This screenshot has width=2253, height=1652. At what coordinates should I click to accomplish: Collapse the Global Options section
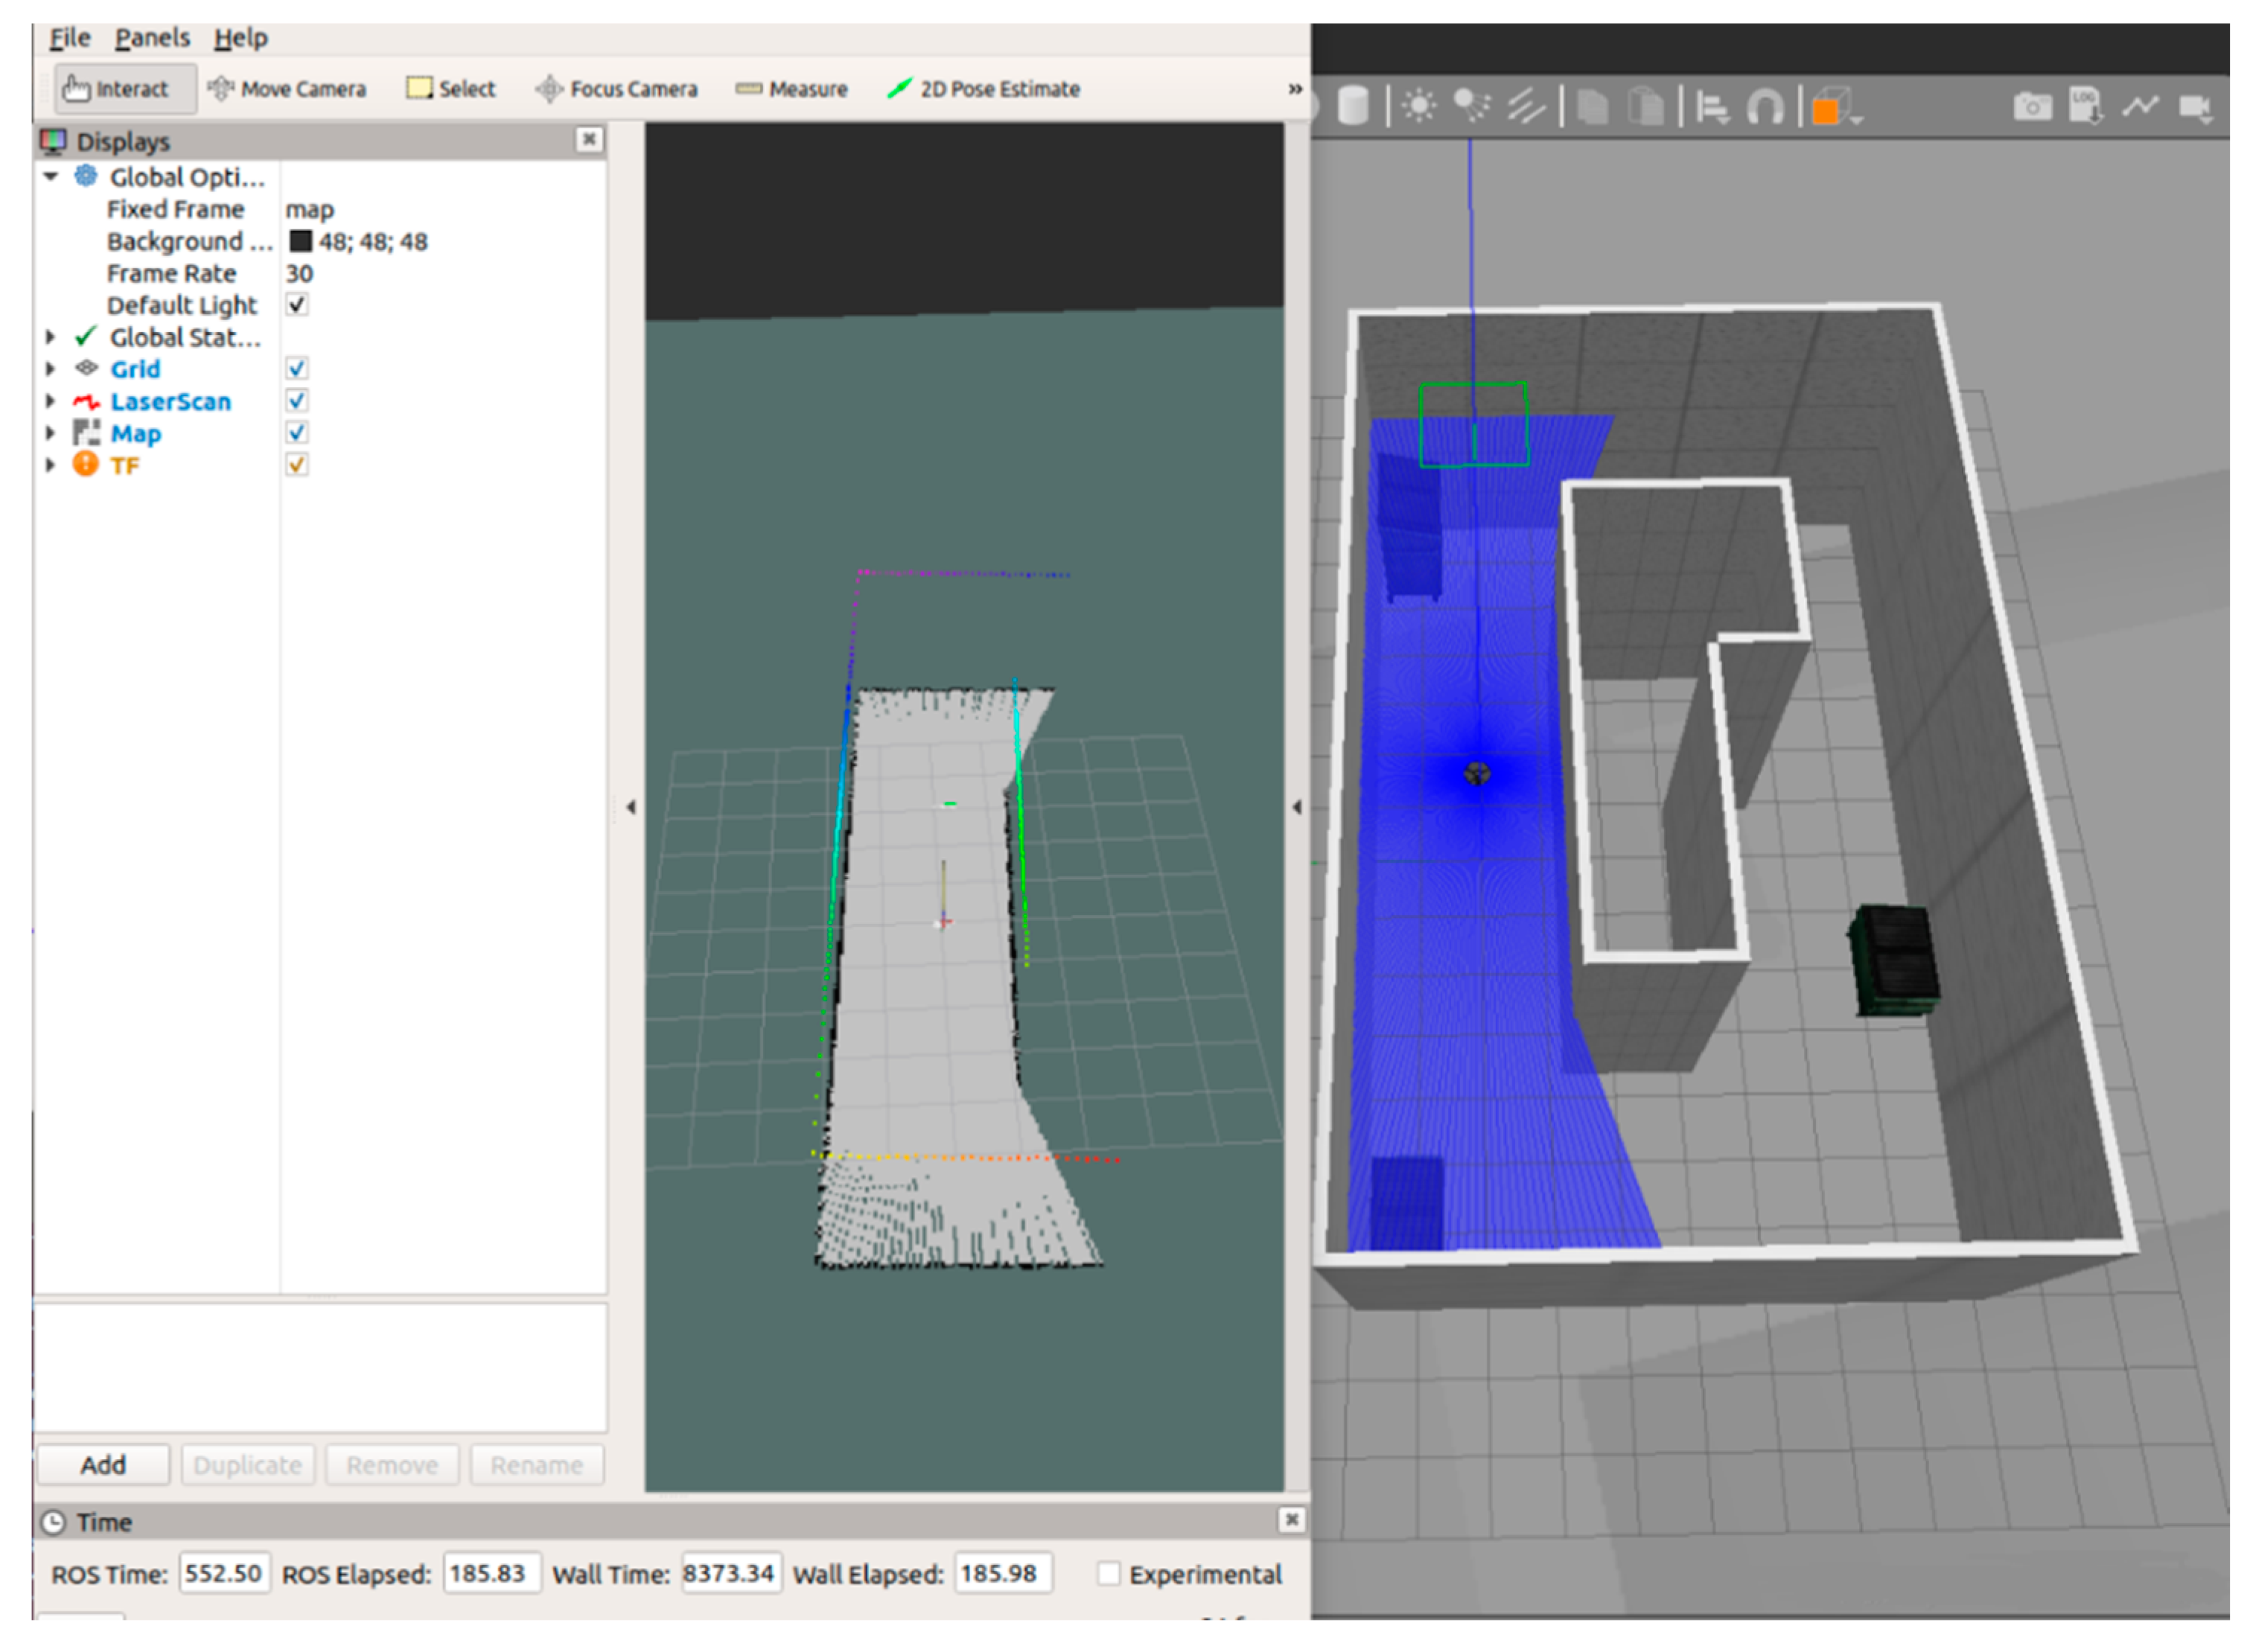coord(50,177)
